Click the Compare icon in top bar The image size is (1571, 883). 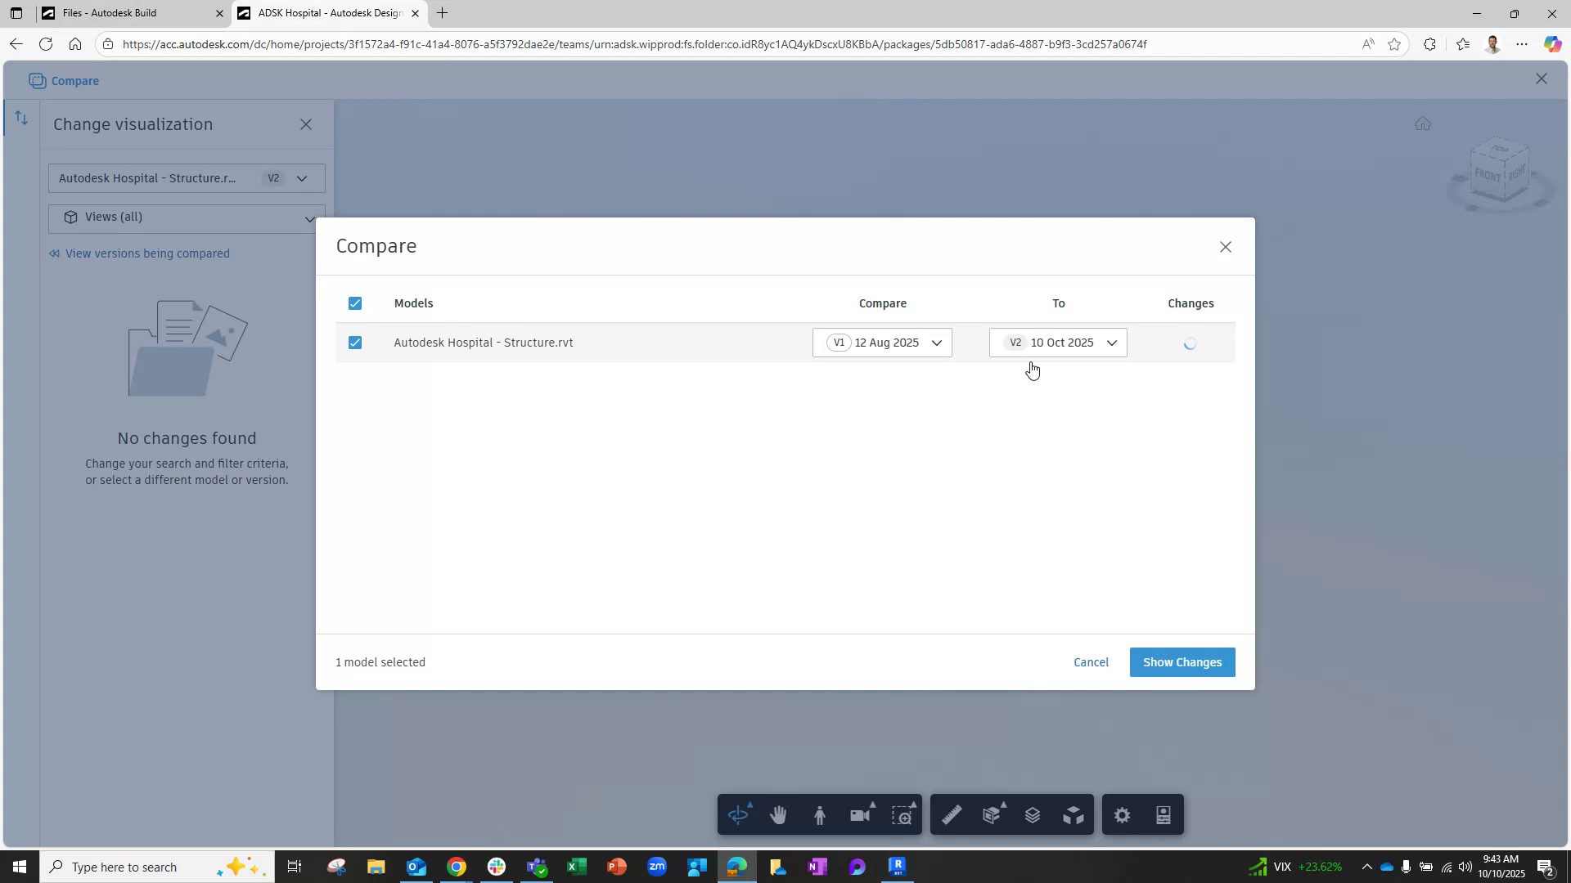(64, 80)
